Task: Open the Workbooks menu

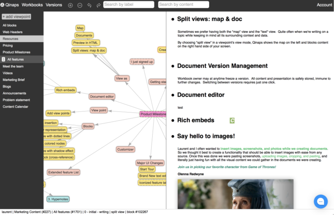Action: 32,5
